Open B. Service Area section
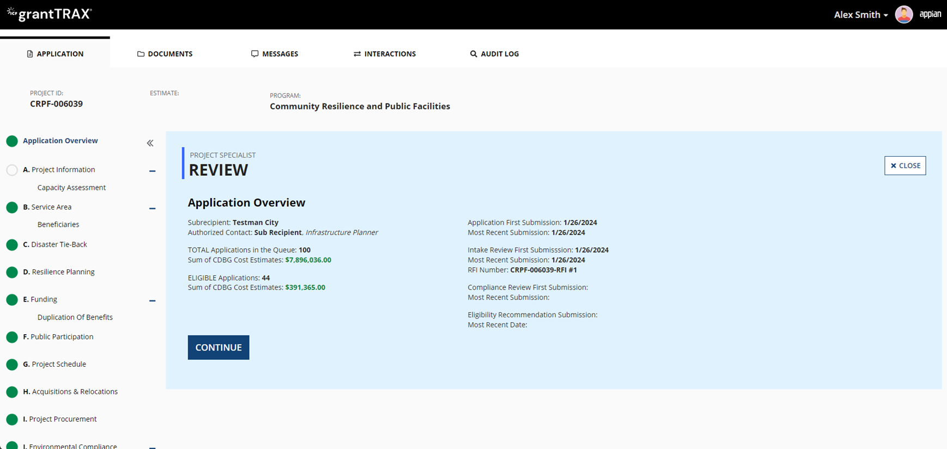This screenshot has height=449, width=947. pos(47,207)
